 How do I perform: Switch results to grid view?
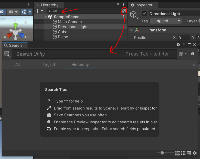click(x=183, y=153)
